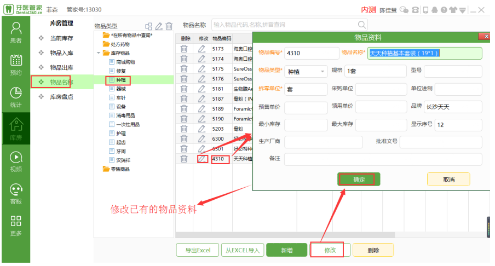495x266 pixels.
Task: Open the 视频 video sidebar icon
Action: [x=16, y=161]
